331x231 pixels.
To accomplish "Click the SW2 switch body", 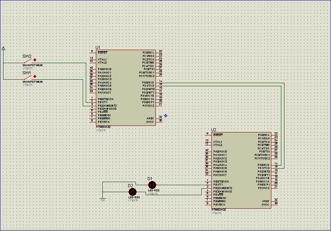I will [x=27, y=61].
